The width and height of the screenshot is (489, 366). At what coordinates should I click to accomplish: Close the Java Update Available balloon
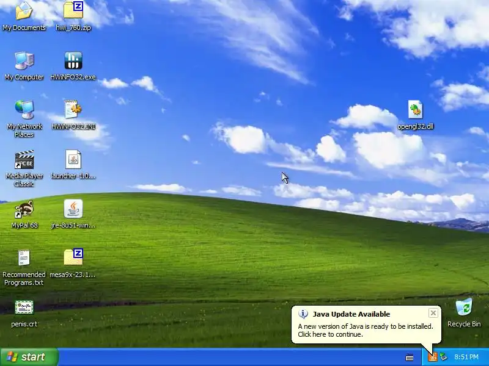pyautogui.click(x=433, y=313)
